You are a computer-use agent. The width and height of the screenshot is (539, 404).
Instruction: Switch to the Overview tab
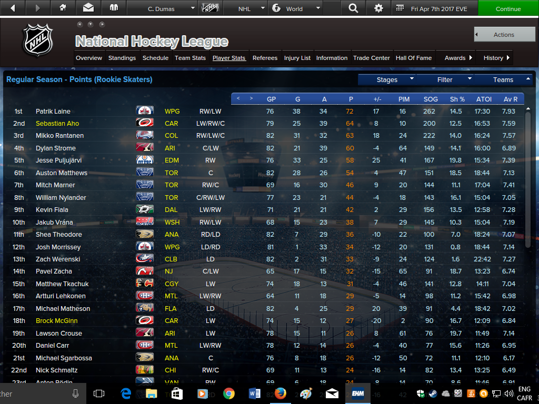click(89, 58)
